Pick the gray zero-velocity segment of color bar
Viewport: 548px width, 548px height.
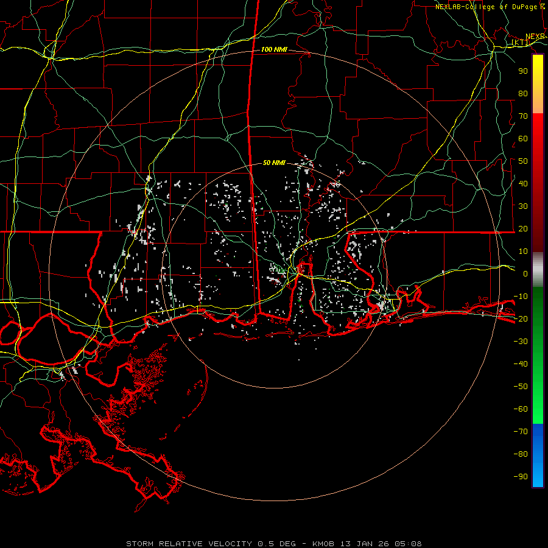538,270
